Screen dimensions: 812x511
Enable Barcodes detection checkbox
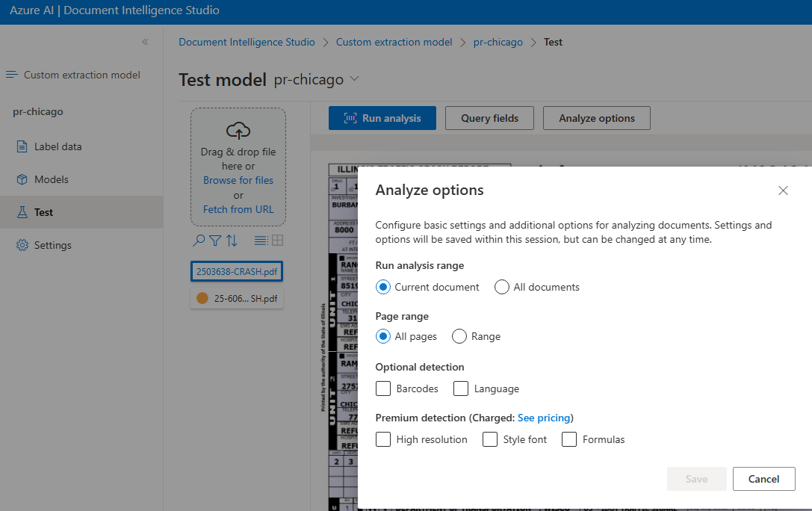click(x=383, y=388)
